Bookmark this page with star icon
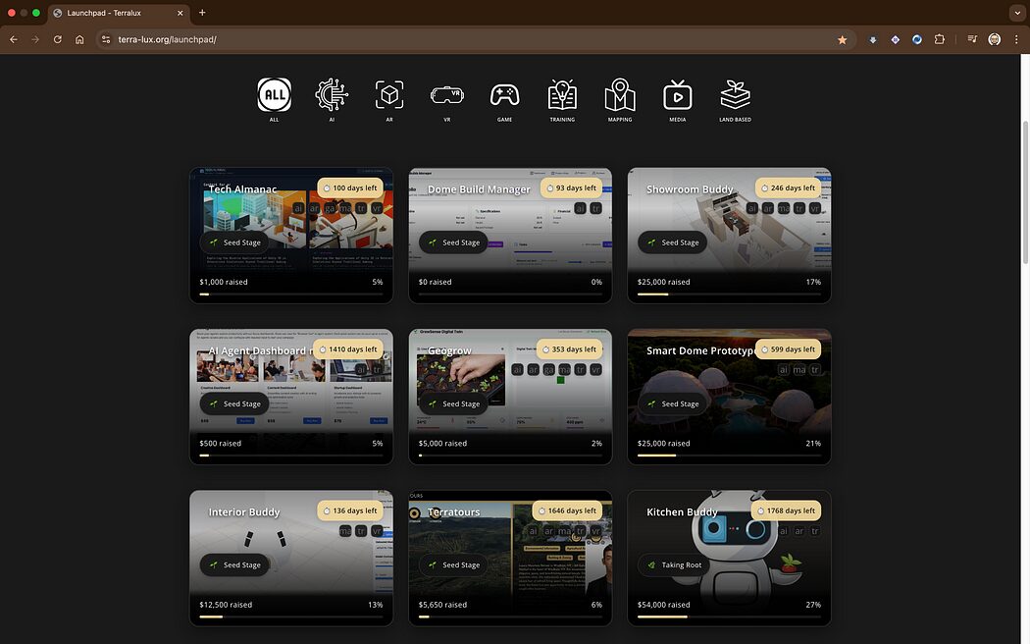The width and height of the screenshot is (1030, 644). coord(842,39)
